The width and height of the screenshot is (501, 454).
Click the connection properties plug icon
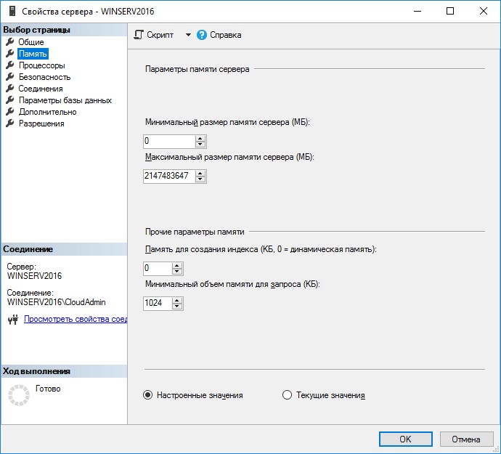click(12, 319)
